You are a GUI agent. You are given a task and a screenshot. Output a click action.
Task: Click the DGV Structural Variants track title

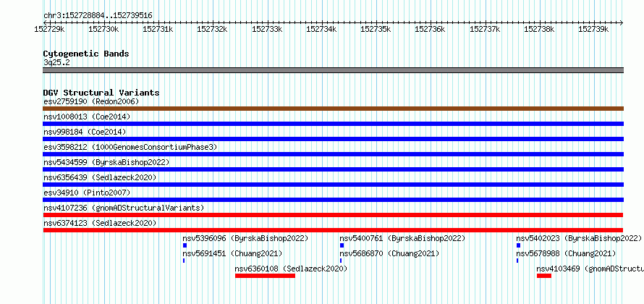pos(101,93)
